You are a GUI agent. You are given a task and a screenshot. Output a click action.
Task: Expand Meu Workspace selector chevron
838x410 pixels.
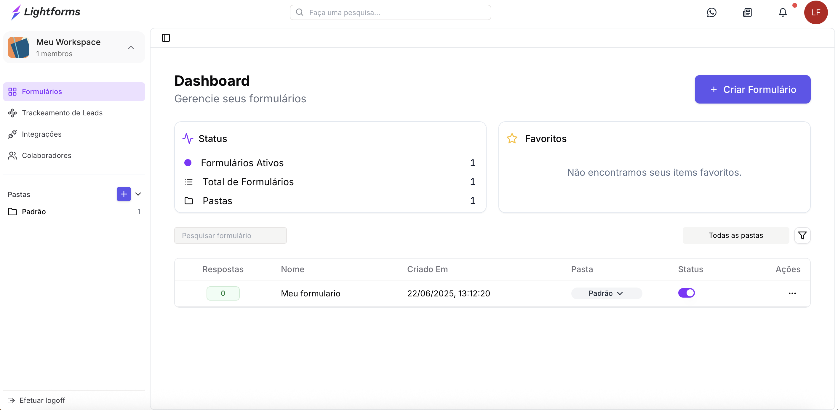point(131,47)
